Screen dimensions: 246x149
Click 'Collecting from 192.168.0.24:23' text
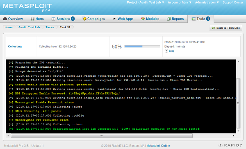pos(57,46)
